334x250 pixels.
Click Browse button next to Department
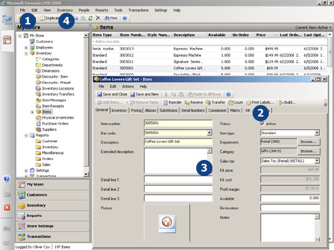point(309,142)
